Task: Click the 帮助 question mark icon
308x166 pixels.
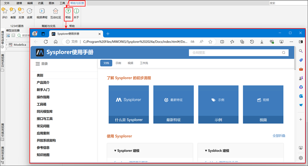Action: click(68, 11)
